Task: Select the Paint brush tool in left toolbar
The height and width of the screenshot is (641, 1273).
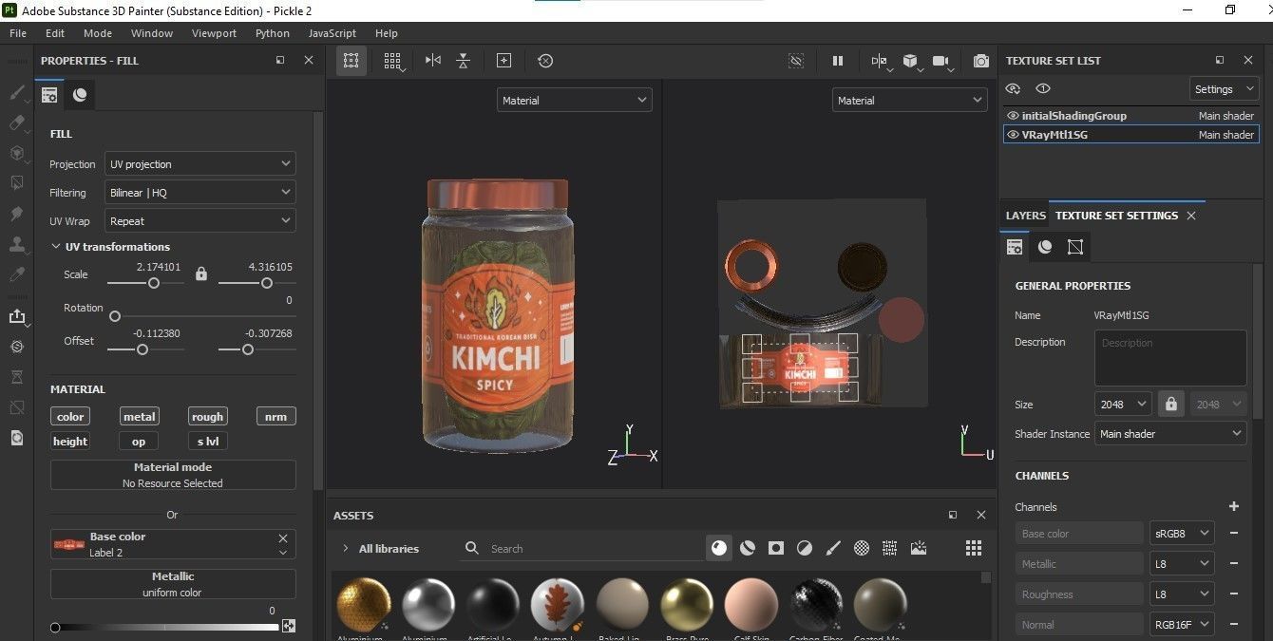Action: 16,93
